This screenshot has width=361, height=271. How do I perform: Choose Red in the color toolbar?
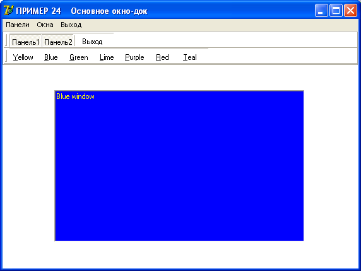[x=162, y=57]
